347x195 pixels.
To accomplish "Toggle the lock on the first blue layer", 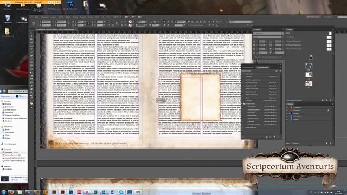I will coord(290,113).
